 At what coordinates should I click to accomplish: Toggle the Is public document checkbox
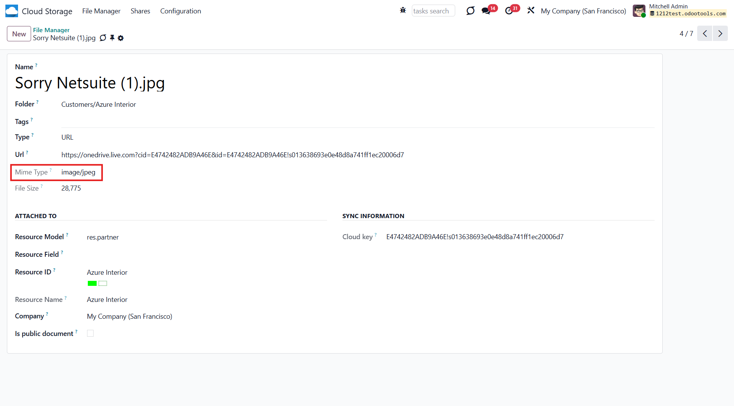point(90,333)
